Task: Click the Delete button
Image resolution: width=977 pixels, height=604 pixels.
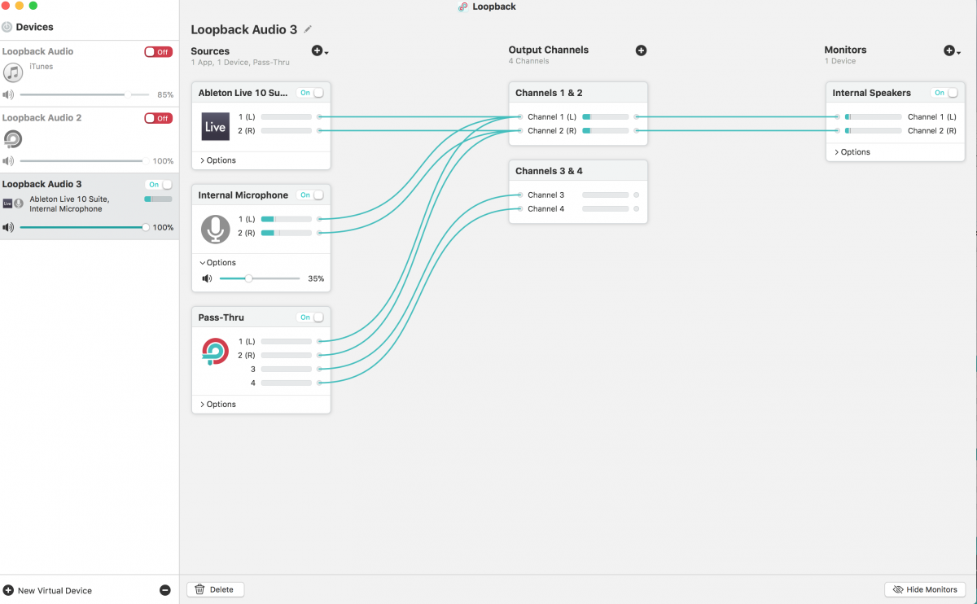Action: [216, 590]
